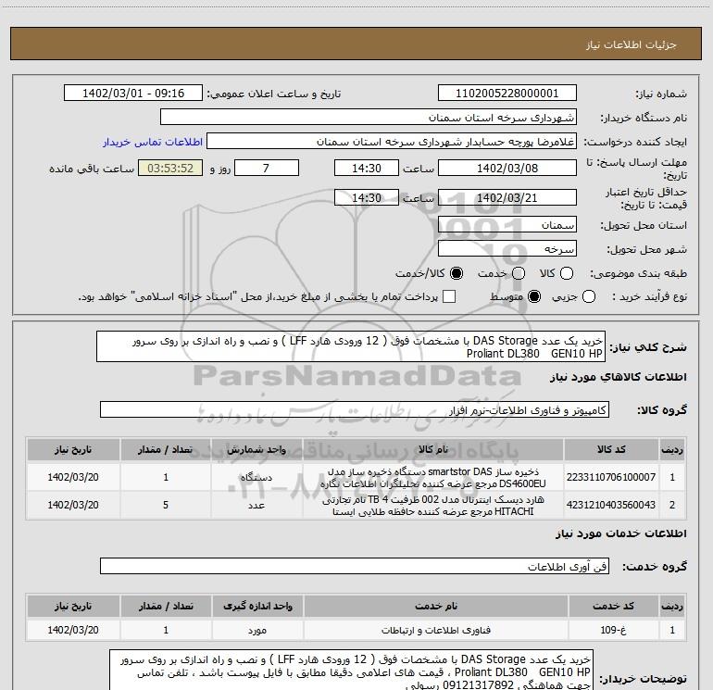Click delivery city field سرخه

point(507,249)
